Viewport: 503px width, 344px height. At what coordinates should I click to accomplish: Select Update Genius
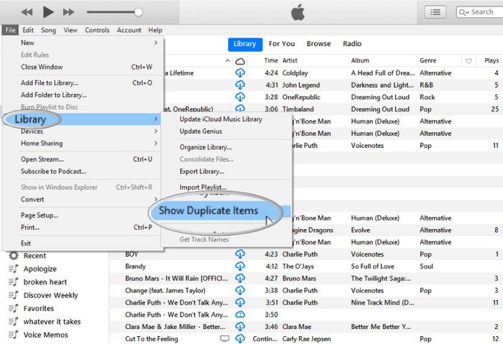200,131
